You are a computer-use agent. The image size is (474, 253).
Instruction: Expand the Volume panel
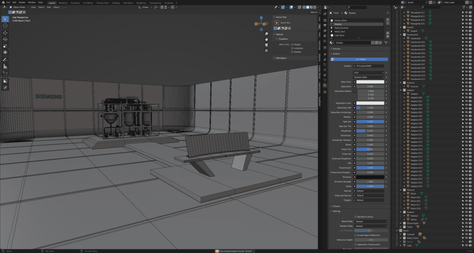(x=336, y=206)
